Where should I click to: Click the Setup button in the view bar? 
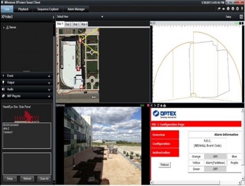tap(228, 17)
